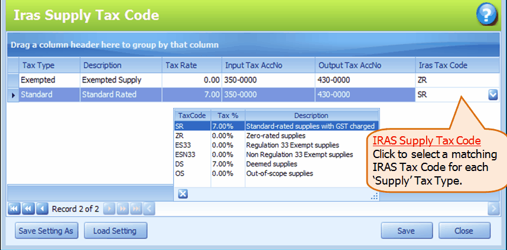Jump to next page of records
The width and height of the screenshot is (507, 250).
(122, 209)
